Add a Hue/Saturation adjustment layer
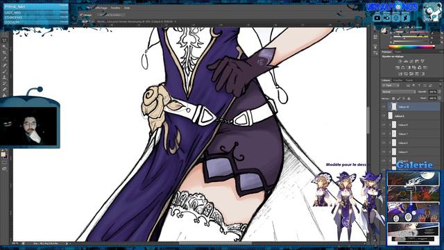This screenshot has height=250, width=444. pyautogui.click(x=398, y=67)
